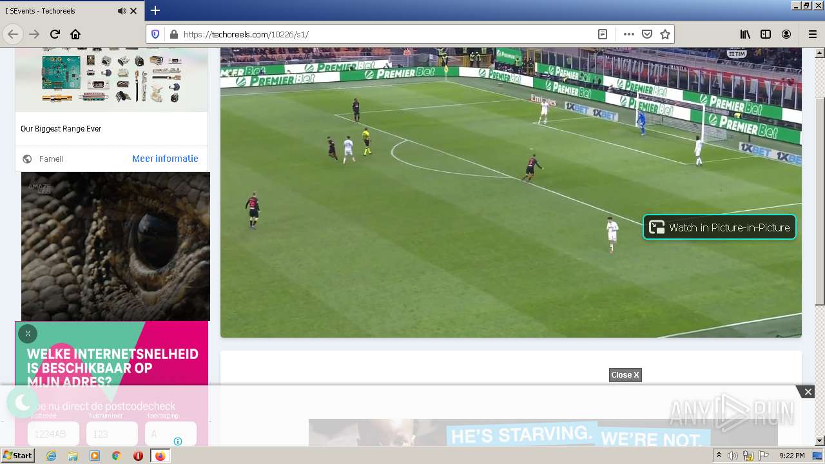
Task: Toggle dark mode moon button
Action: click(23, 403)
